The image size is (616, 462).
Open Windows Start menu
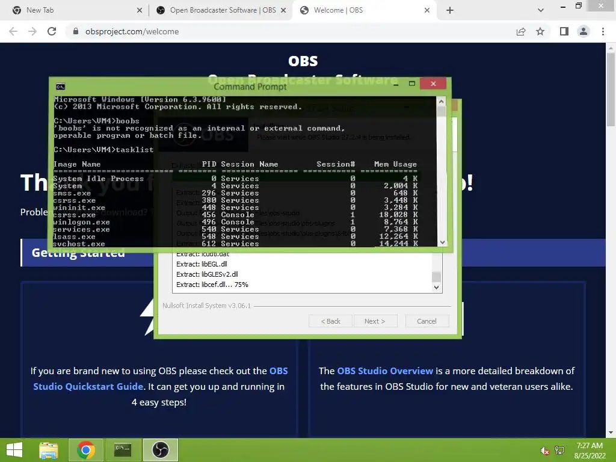click(x=14, y=450)
